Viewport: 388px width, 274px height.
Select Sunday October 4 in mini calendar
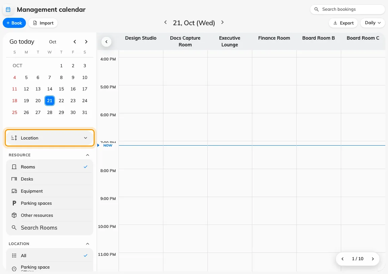point(14,77)
